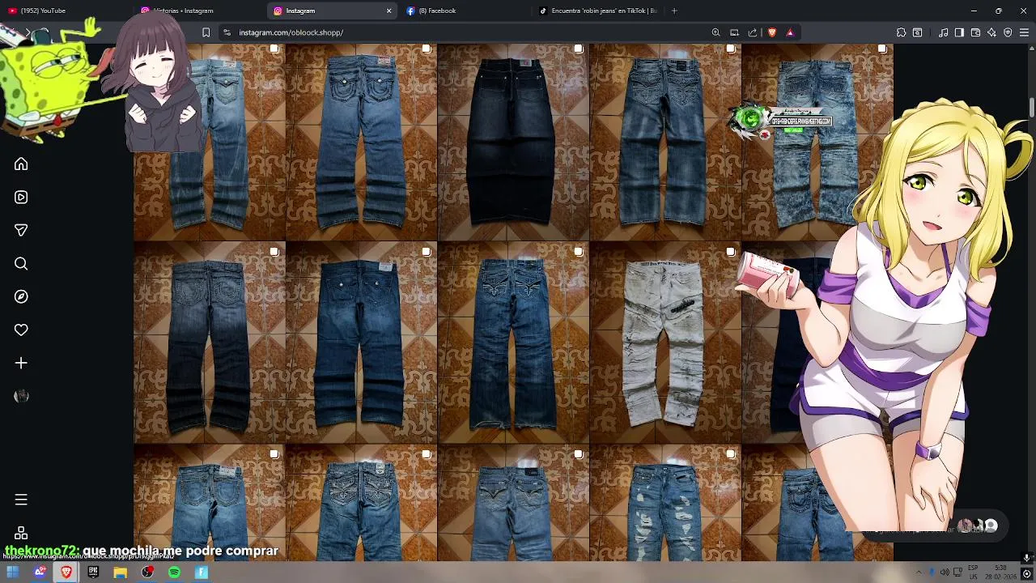Change ESP US input language in tray
This screenshot has width=1036, height=583.
click(x=973, y=572)
